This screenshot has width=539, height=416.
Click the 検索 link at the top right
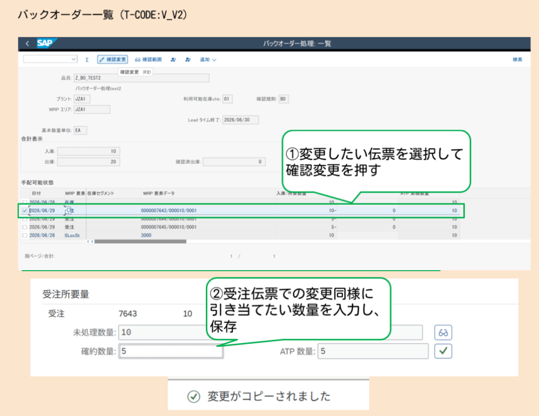(x=517, y=60)
